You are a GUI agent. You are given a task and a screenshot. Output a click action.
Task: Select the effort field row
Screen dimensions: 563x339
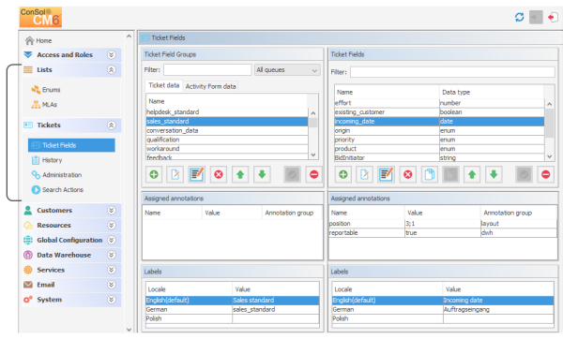439,103
